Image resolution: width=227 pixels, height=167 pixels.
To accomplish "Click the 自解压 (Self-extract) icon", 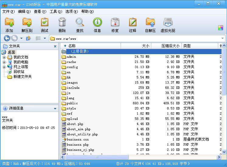I will click(x=150, y=22).
